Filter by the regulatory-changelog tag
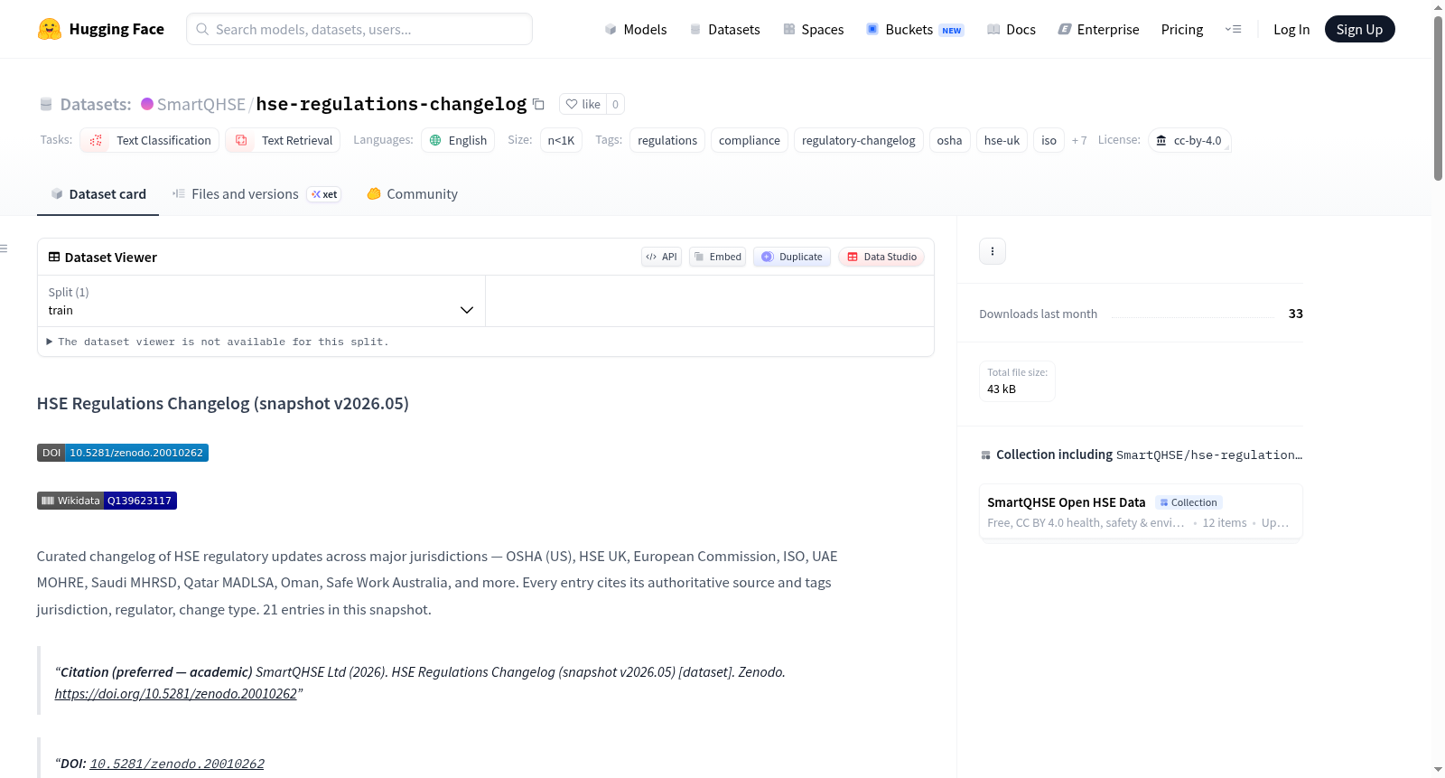The image size is (1445, 778). click(859, 140)
